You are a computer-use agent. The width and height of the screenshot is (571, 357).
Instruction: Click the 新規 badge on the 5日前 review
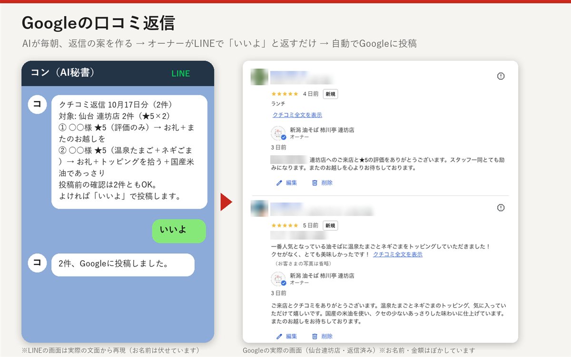[x=331, y=226]
